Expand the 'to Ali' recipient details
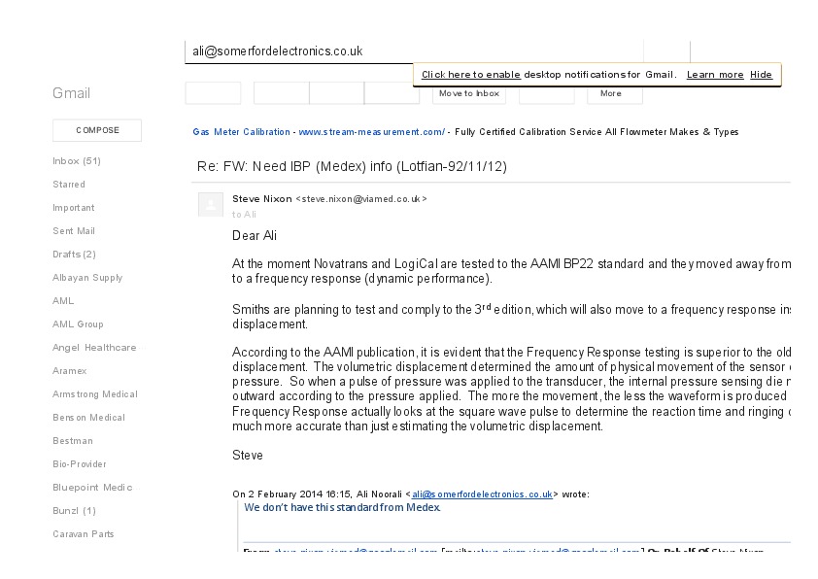Viewport: 818px width, 579px height. (245, 214)
